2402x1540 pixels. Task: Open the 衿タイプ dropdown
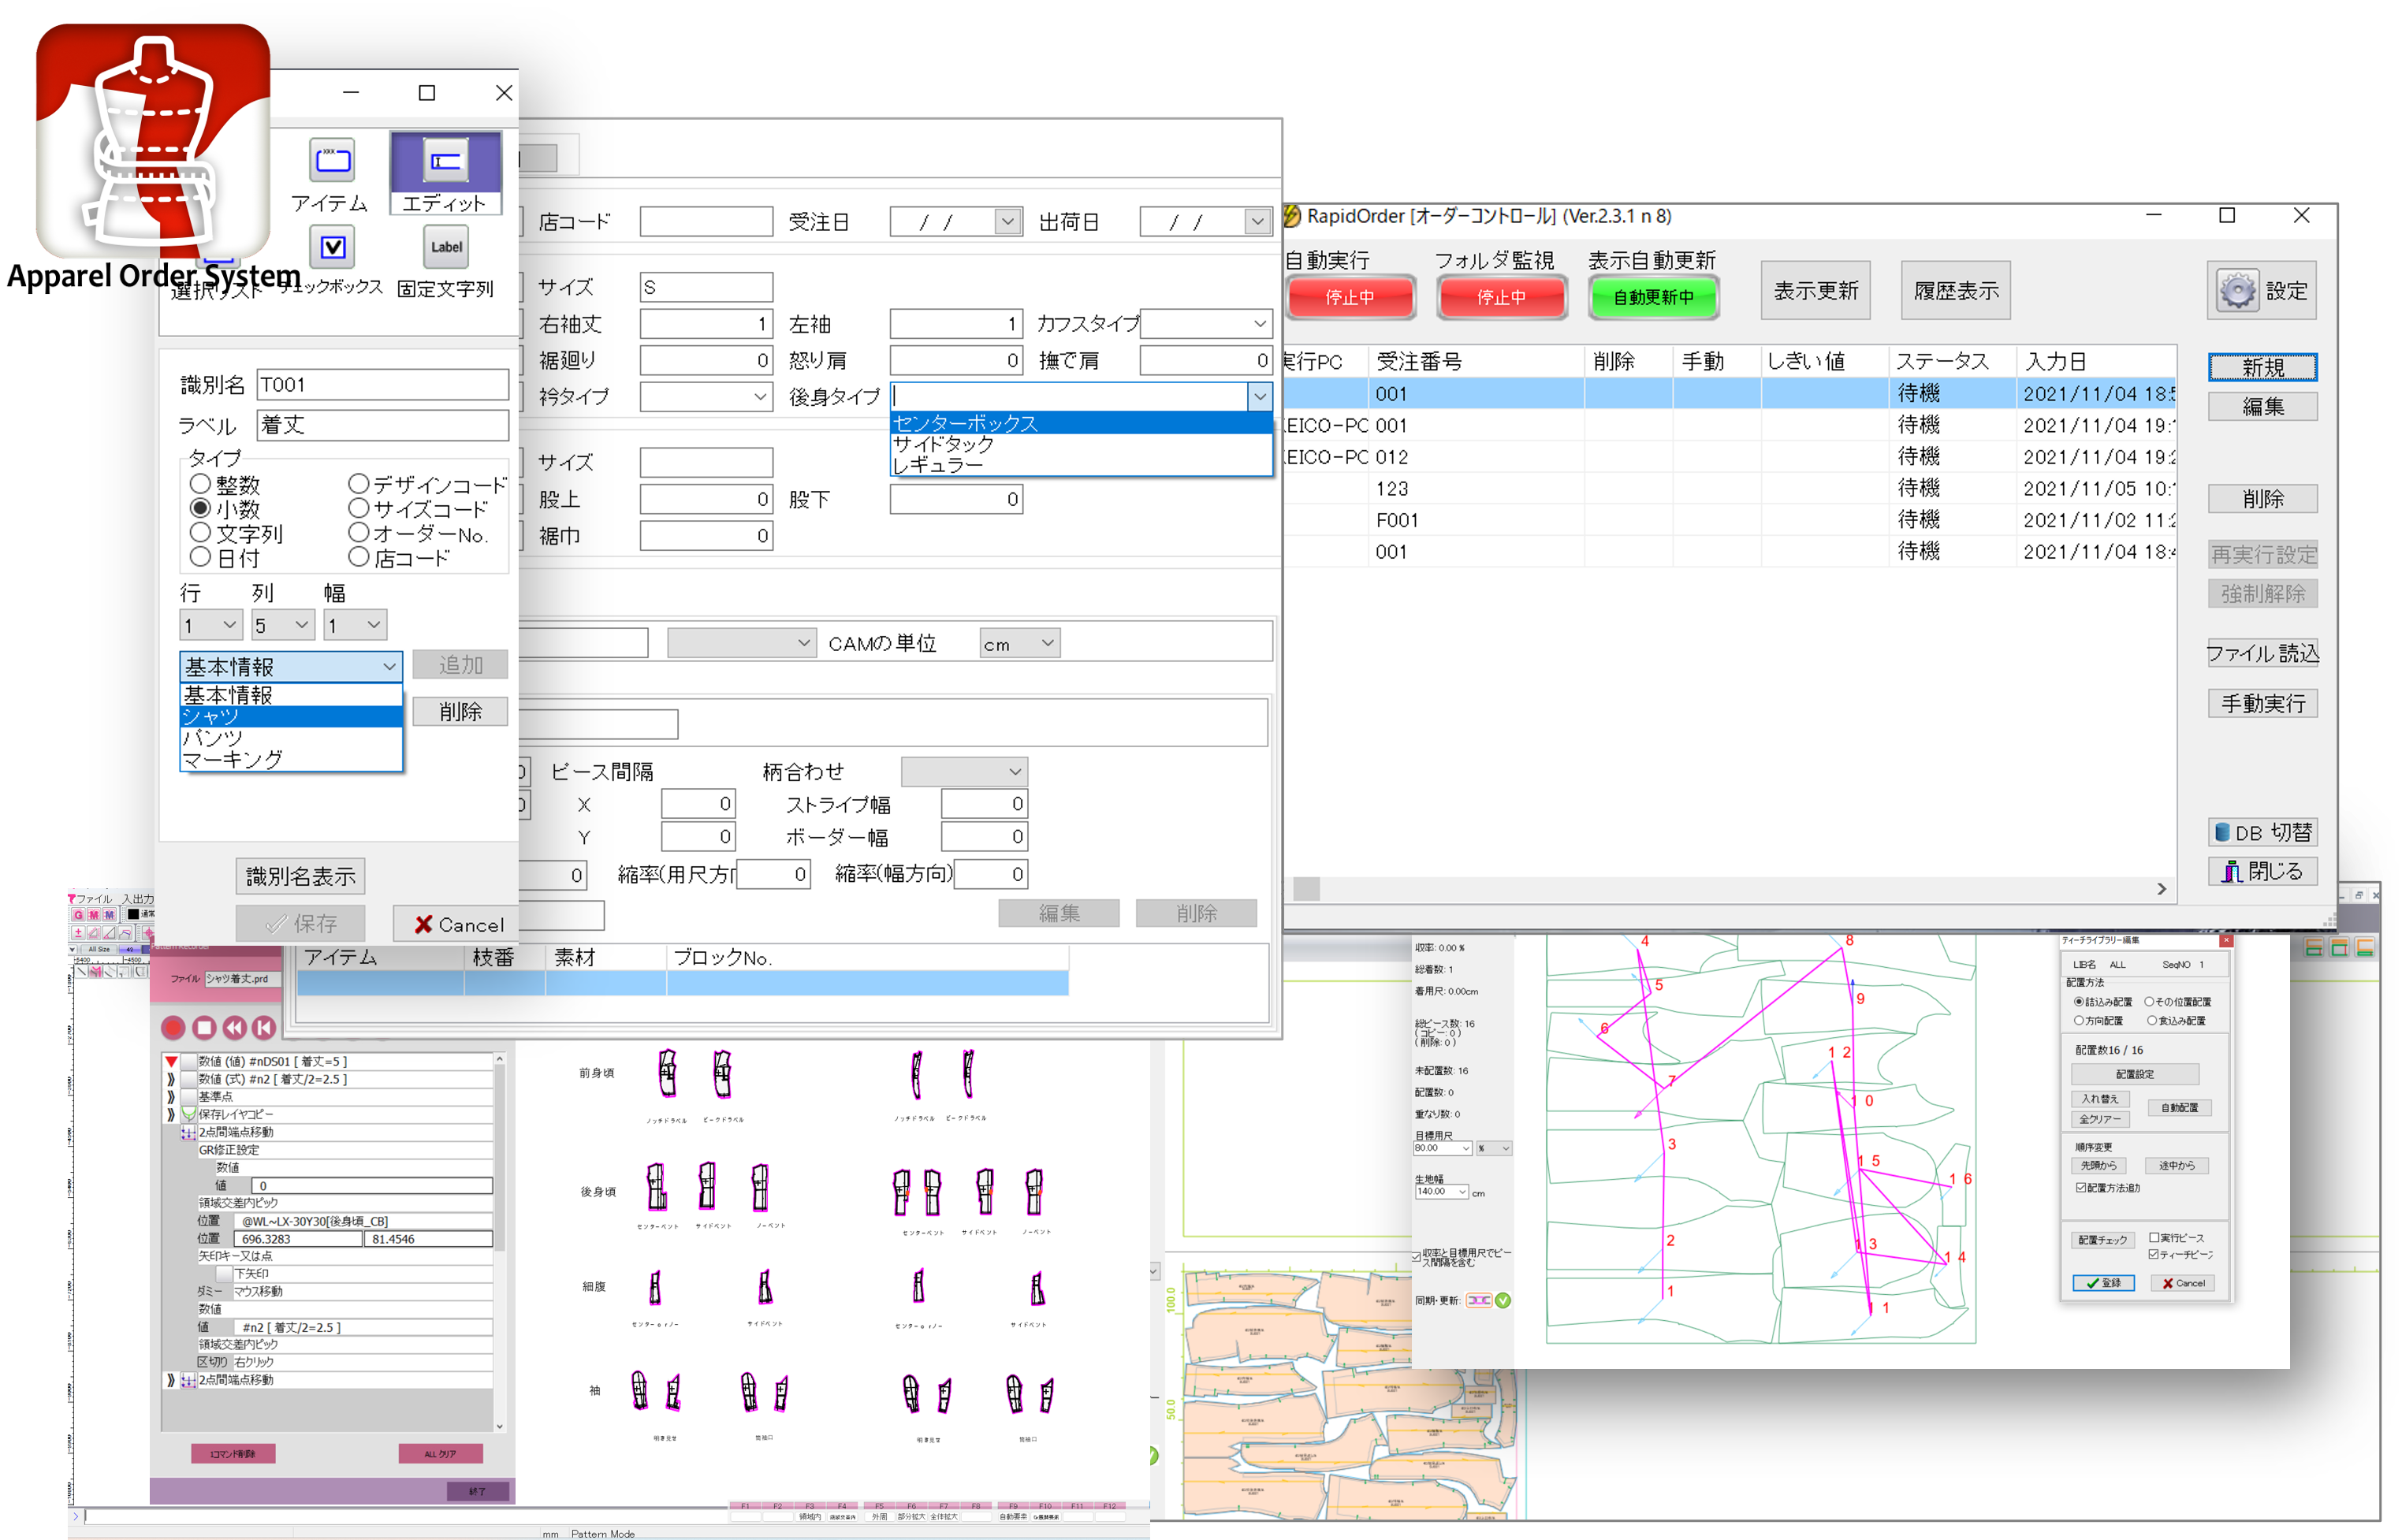click(x=760, y=396)
